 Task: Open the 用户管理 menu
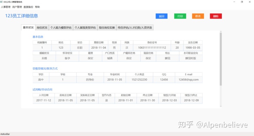click(17, 7)
